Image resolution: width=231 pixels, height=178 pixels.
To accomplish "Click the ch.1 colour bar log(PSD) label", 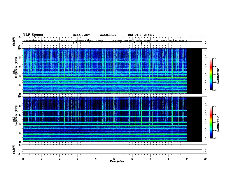I will (x=218, y=76).
